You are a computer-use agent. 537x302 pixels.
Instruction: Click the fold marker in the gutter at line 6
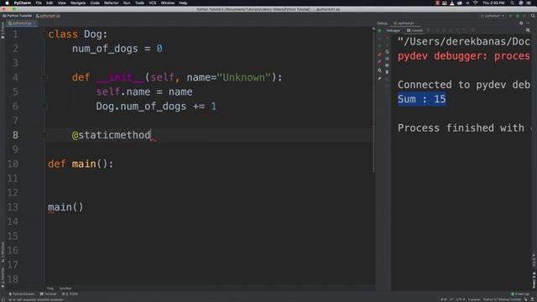click(x=44, y=107)
